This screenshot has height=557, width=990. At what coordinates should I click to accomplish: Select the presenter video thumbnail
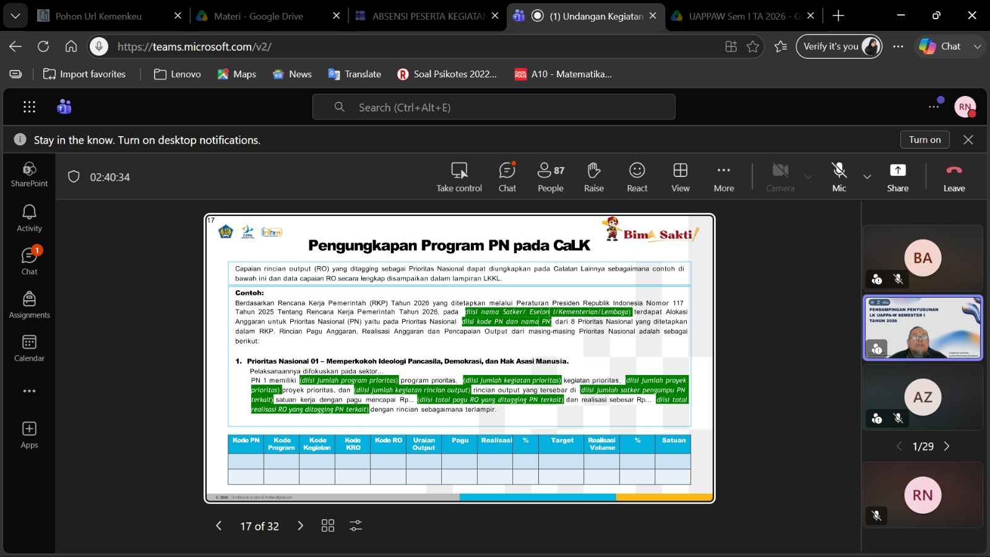pyautogui.click(x=923, y=327)
